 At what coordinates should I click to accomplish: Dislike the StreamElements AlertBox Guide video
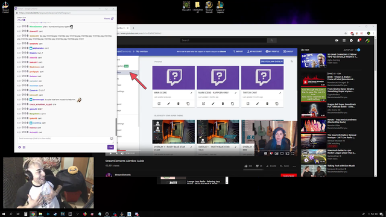tap(259, 166)
